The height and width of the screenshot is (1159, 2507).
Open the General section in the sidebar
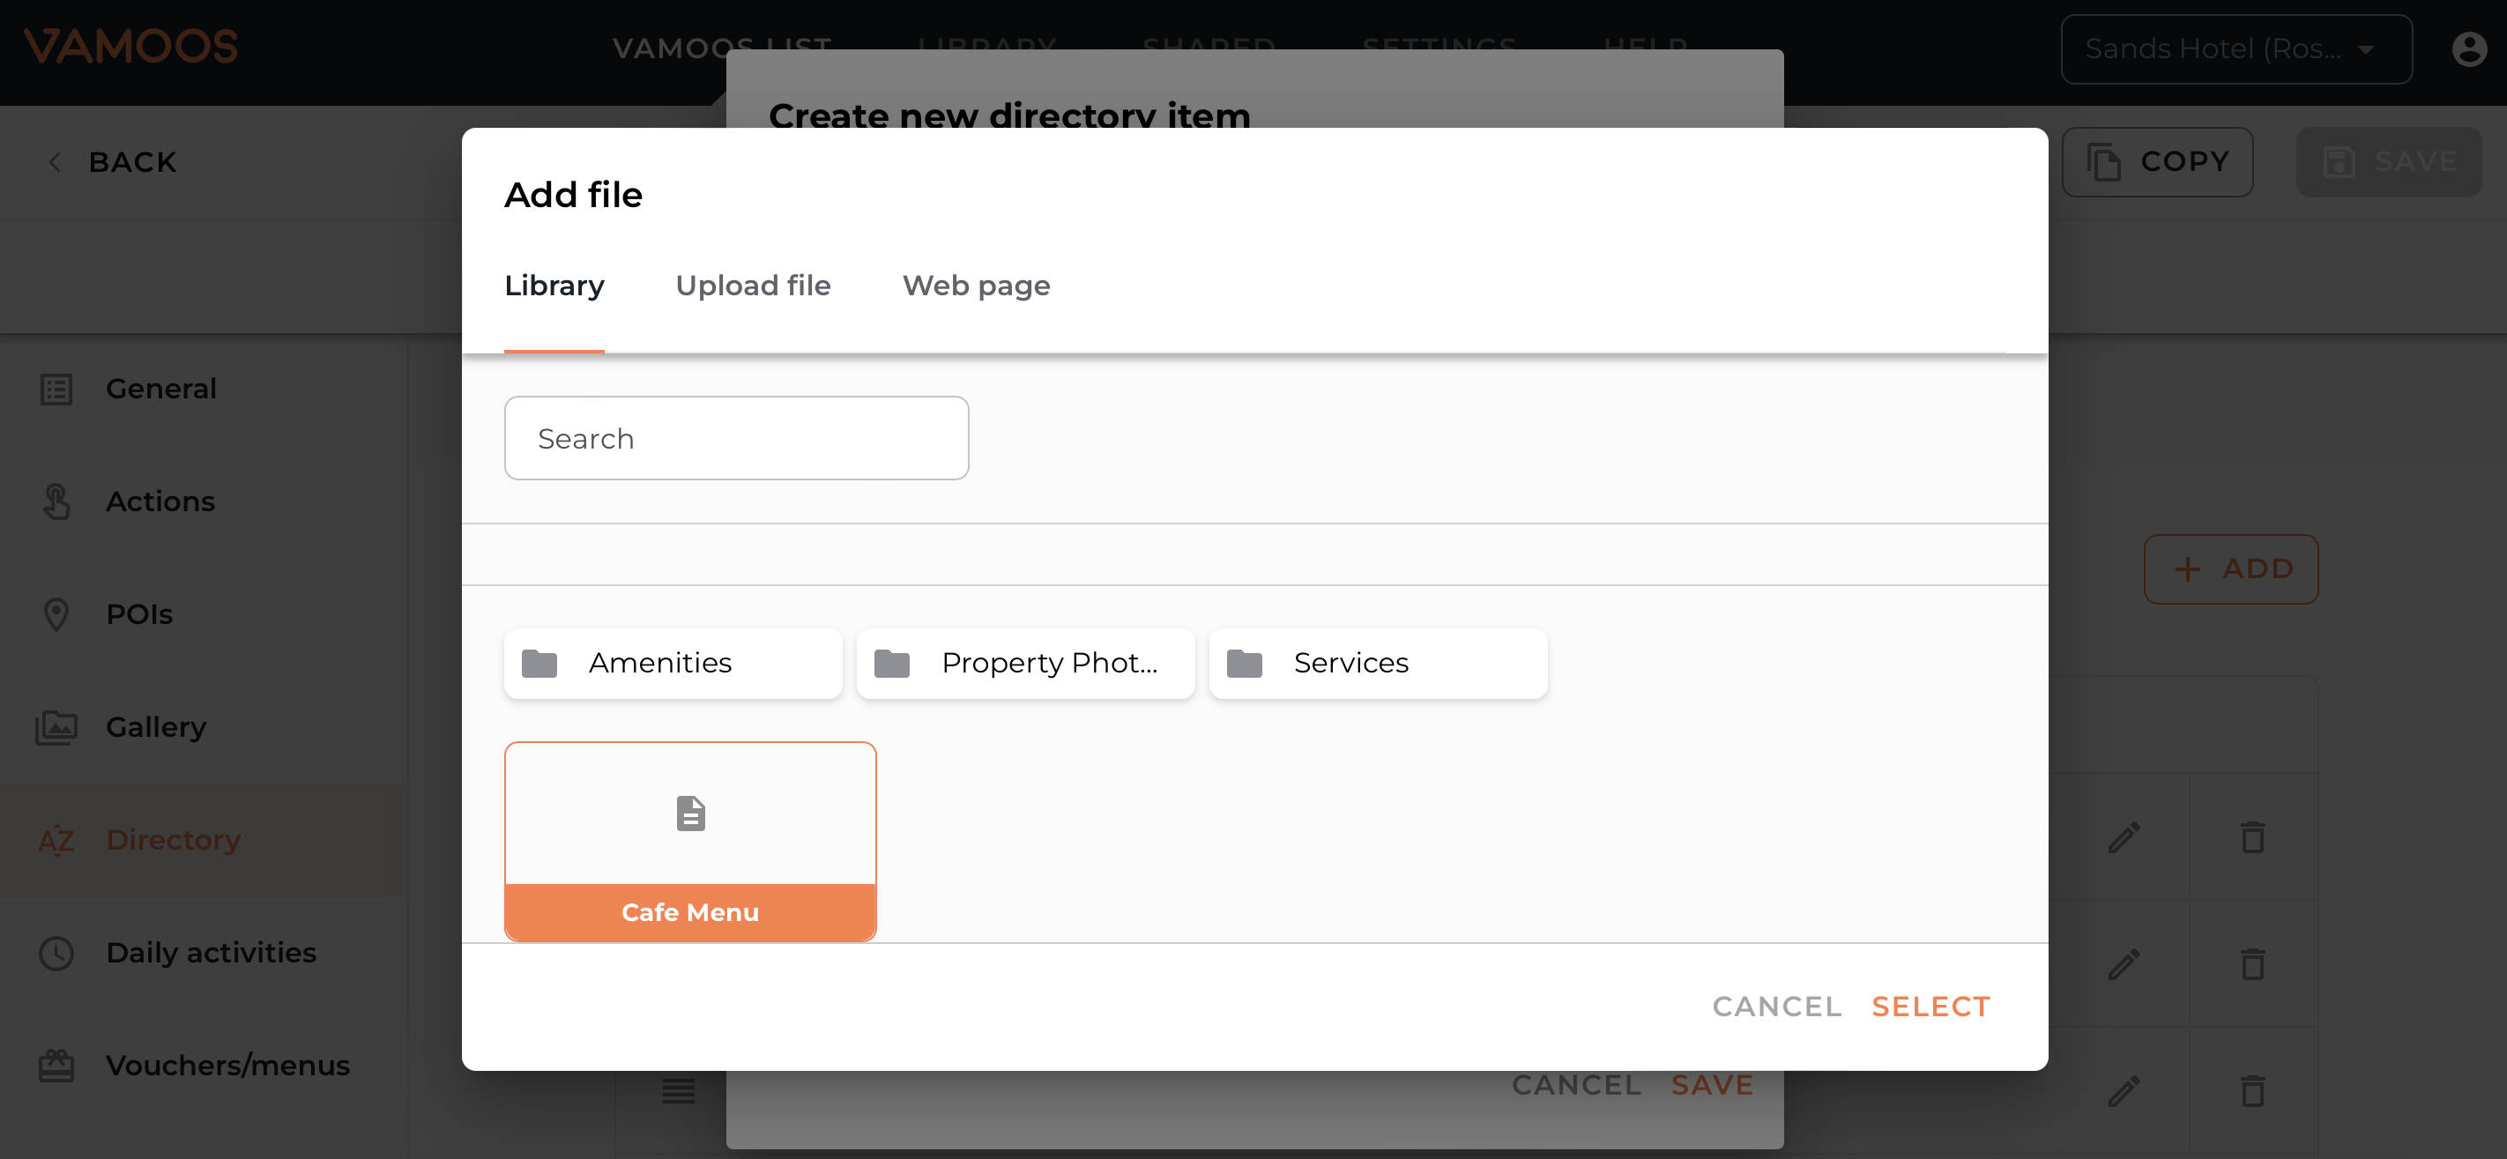(160, 389)
